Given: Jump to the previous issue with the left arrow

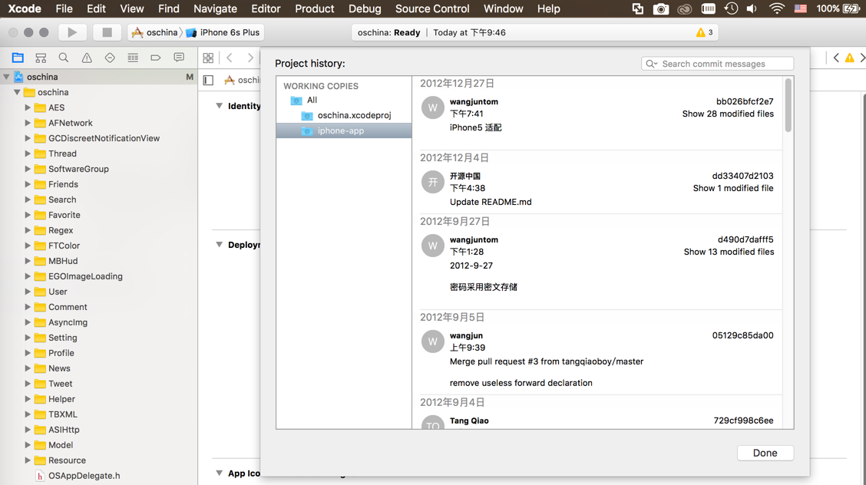Looking at the screenshot, I should click(x=836, y=58).
